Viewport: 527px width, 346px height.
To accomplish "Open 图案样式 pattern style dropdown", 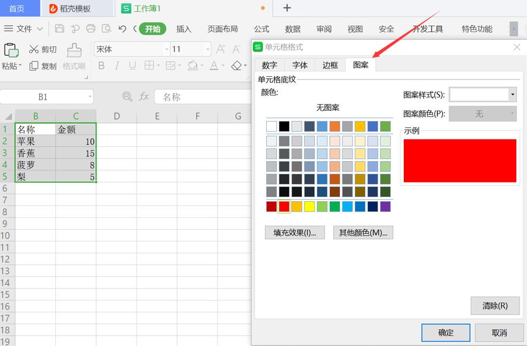I will pyautogui.click(x=513, y=95).
